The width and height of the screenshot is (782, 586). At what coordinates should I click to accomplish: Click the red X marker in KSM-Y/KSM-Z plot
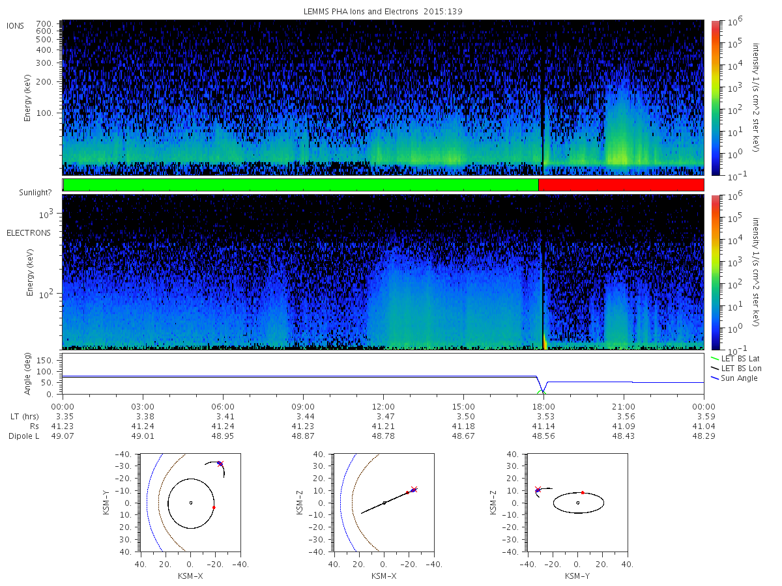pyautogui.click(x=538, y=489)
